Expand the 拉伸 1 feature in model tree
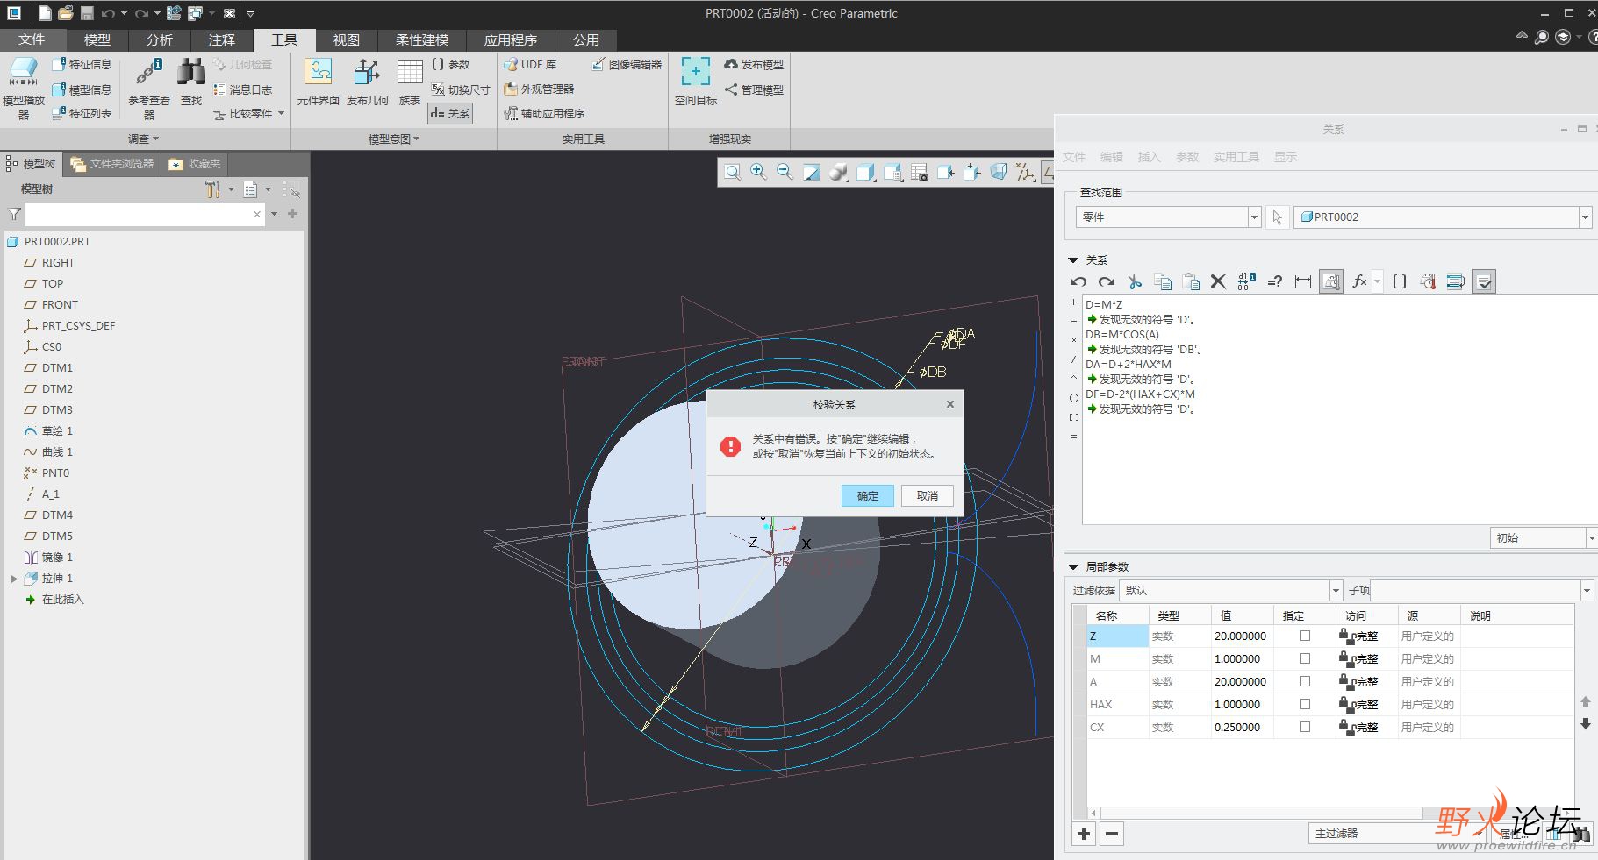This screenshot has height=860, width=1598. tap(14, 579)
